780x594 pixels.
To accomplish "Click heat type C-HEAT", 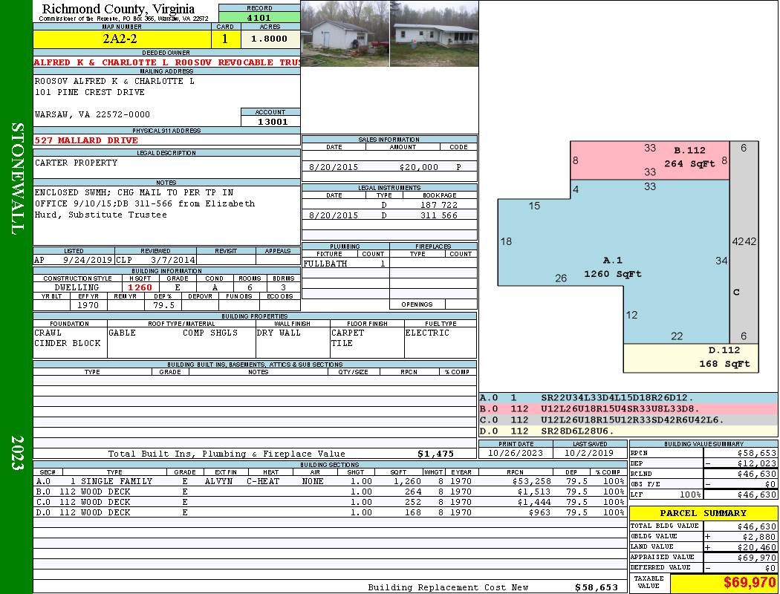I will (x=263, y=482).
